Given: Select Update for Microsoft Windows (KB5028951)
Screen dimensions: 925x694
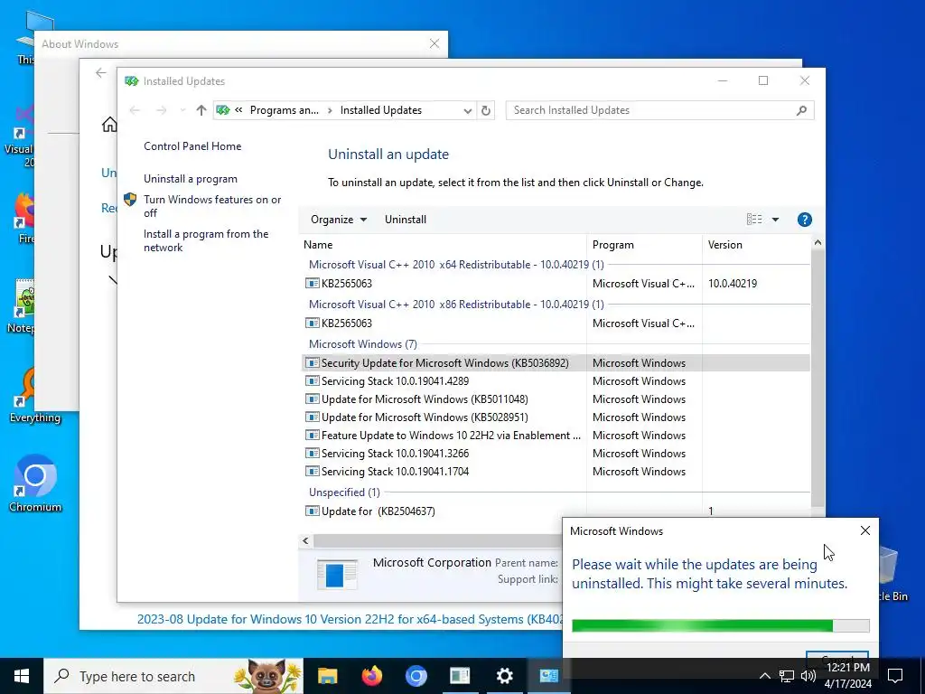Looking at the screenshot, I should pos(556,417).
